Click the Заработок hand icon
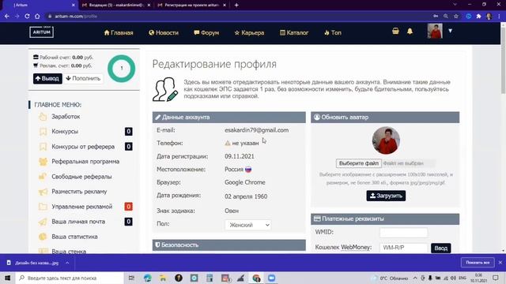The width and height of the screenshot is (506, 284). (x=43, y=117)
